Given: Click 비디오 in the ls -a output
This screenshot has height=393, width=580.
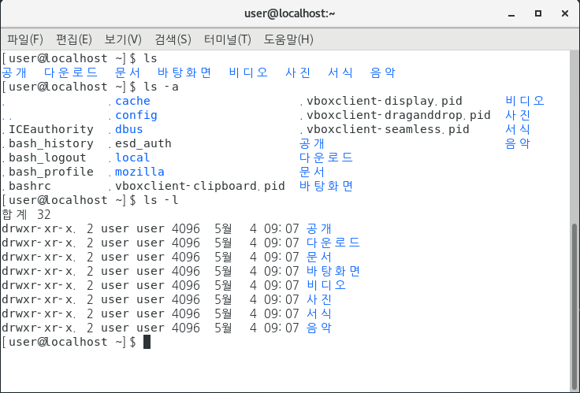Looking at the screenshot, I should [x=525, y=101].
